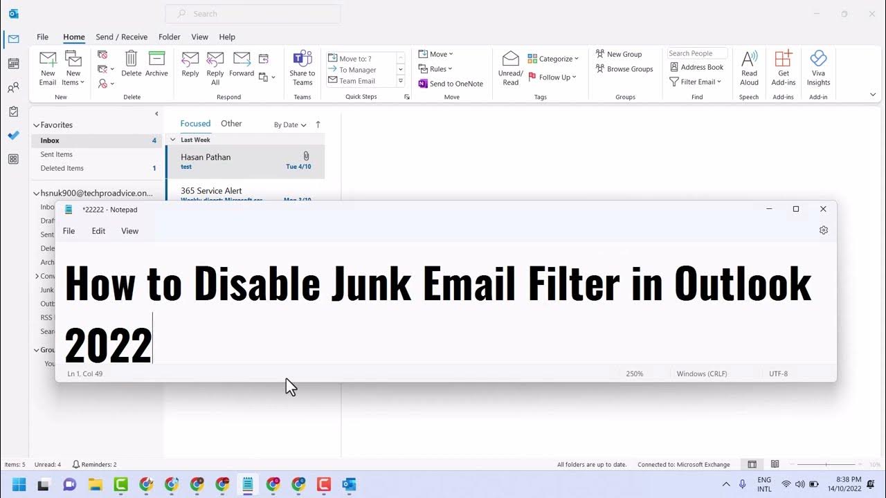This screenshot has width=886, height=498.
Task: Switch to the Other inbox tab
Action: click(231, 124)
